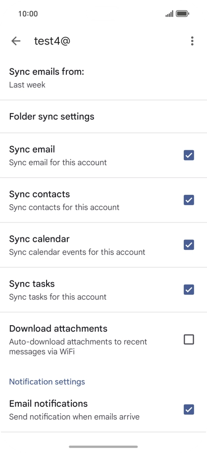Open the three-dot overflow menu

[192, 41]
